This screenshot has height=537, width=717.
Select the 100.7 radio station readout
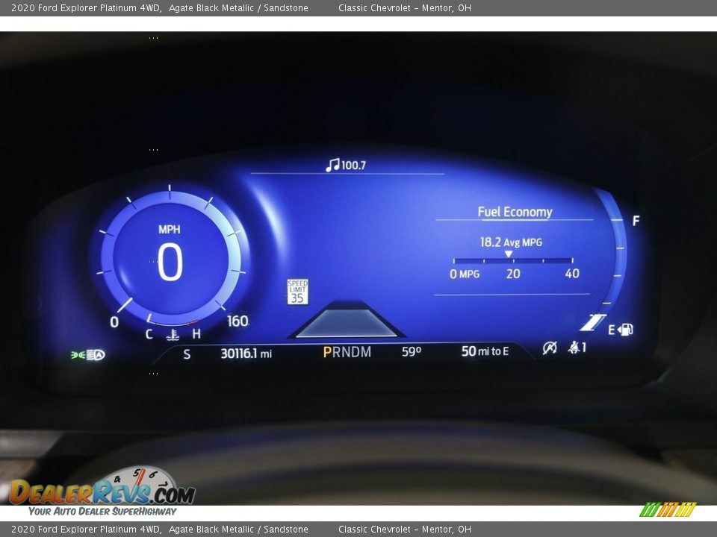pos(353,166)
